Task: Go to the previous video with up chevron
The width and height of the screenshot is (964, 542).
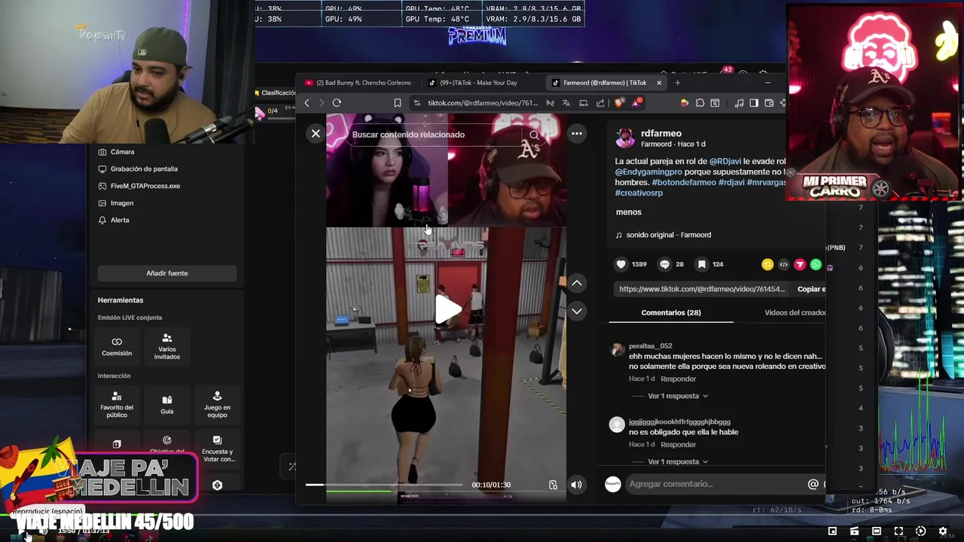Action: coord(576,283)
